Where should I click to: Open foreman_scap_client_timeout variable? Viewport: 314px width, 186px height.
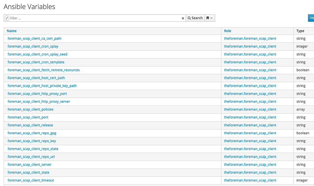pos(31,180)
